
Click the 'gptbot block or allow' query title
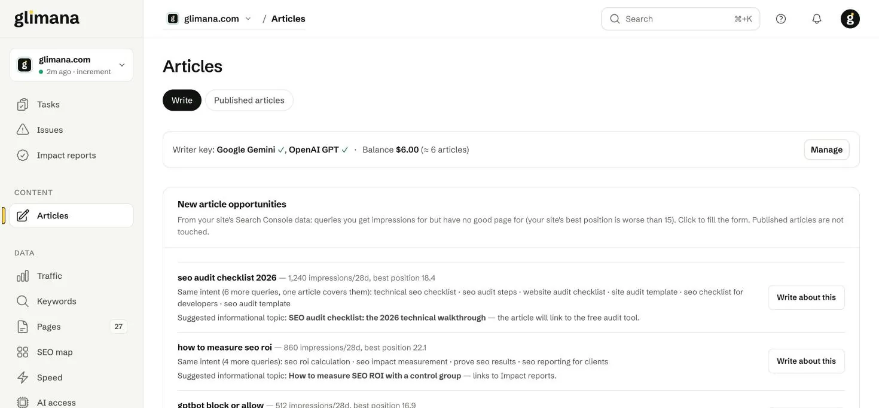point(221,404)
